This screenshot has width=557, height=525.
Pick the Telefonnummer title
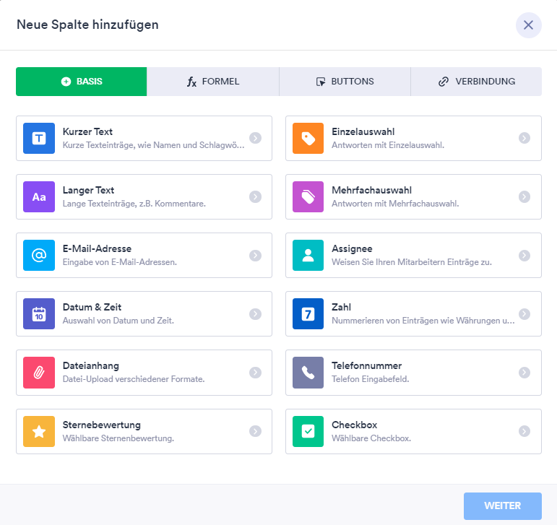coord(366,366)
